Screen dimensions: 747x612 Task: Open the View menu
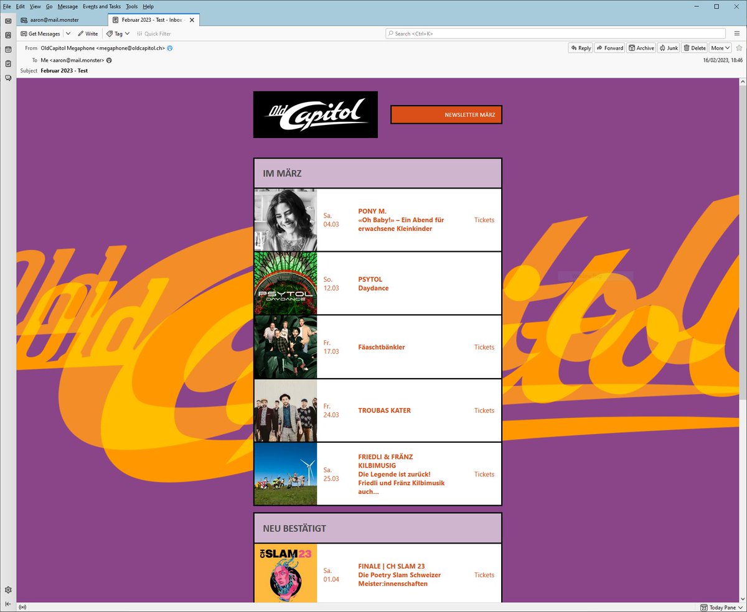35,6
